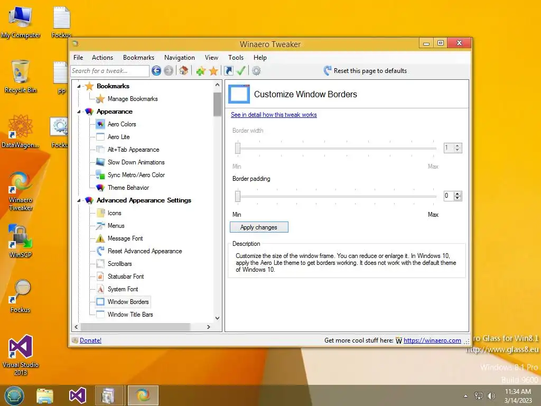The height and width of the screenshot is (406, 541).
Task: Open Theme Behavior tweak
Action: [128, 188]
